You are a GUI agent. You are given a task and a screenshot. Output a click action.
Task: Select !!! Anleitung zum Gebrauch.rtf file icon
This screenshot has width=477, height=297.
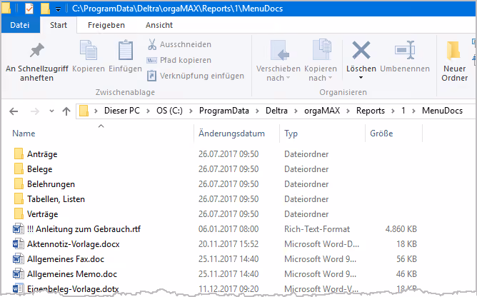click(x=19, y=229)
